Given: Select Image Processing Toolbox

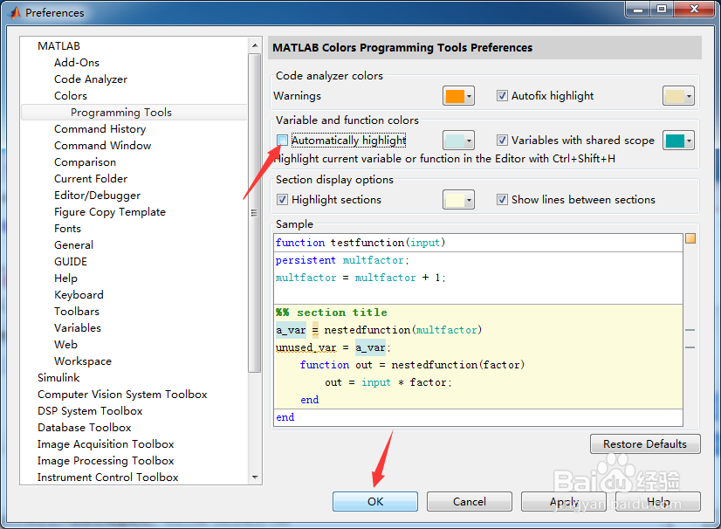Looking at the screenshot, I should [106, 460].
